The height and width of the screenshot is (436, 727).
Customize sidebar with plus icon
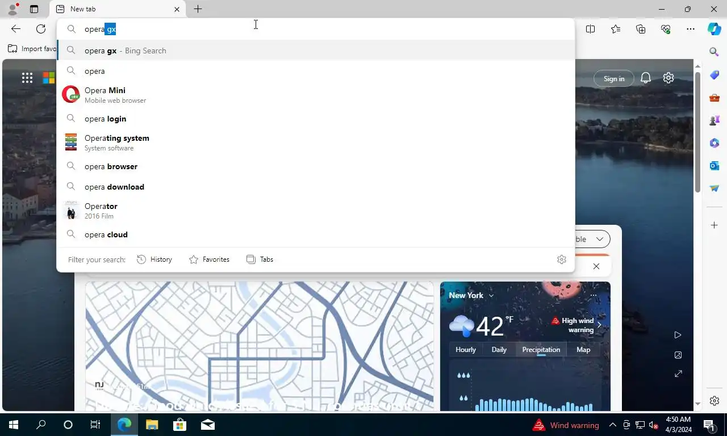[x=715, y=225]
